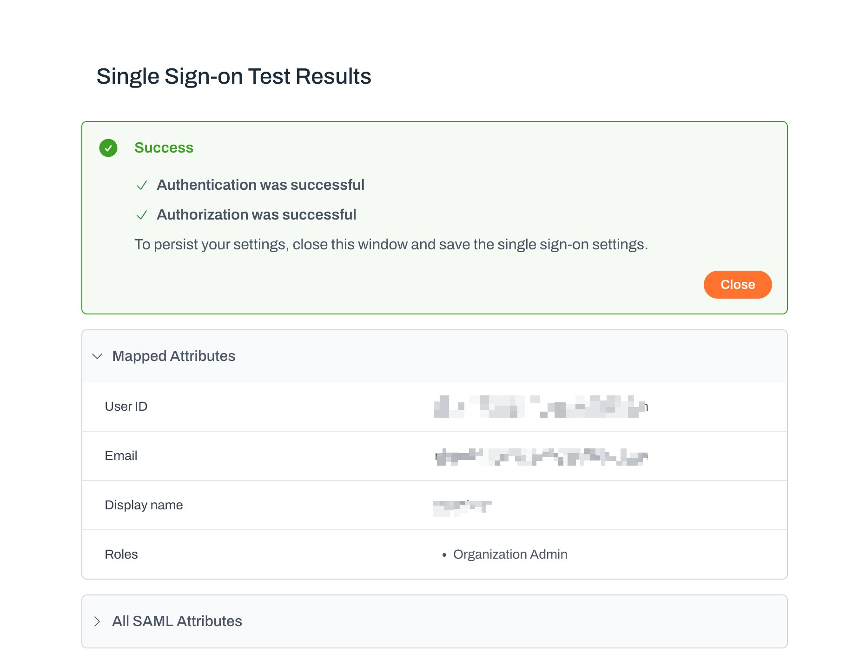Click the green Success checkmark circle icon
Screen dimensions: 846x654
point(108,148)
